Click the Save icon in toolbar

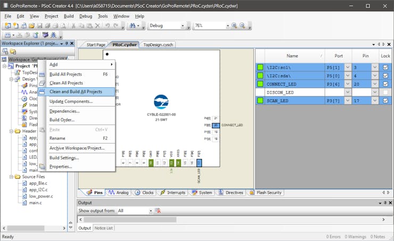pos(40,26)
